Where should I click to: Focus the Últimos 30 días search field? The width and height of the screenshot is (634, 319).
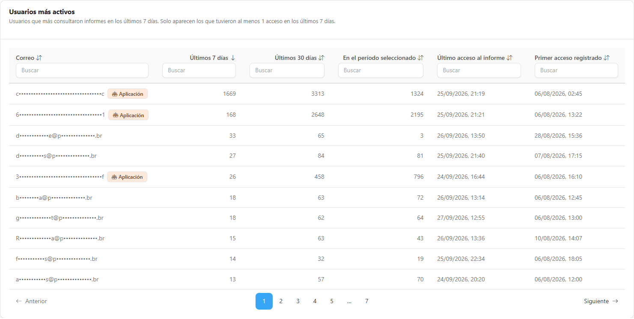pos(287,70)
